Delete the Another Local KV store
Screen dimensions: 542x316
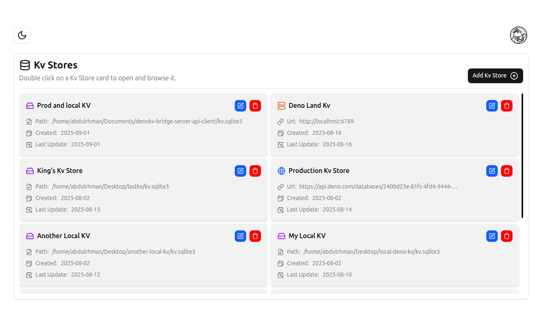[x=255, y=236]
